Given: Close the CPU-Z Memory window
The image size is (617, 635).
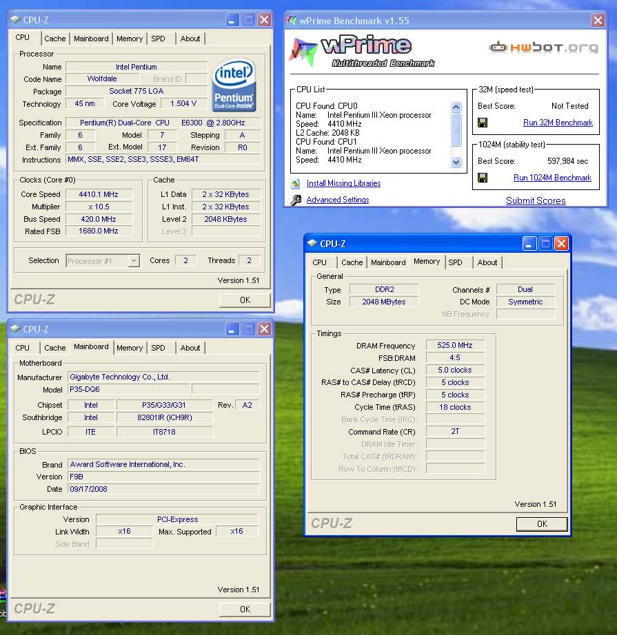Looking at the screenshot, I should pos(561,243).
